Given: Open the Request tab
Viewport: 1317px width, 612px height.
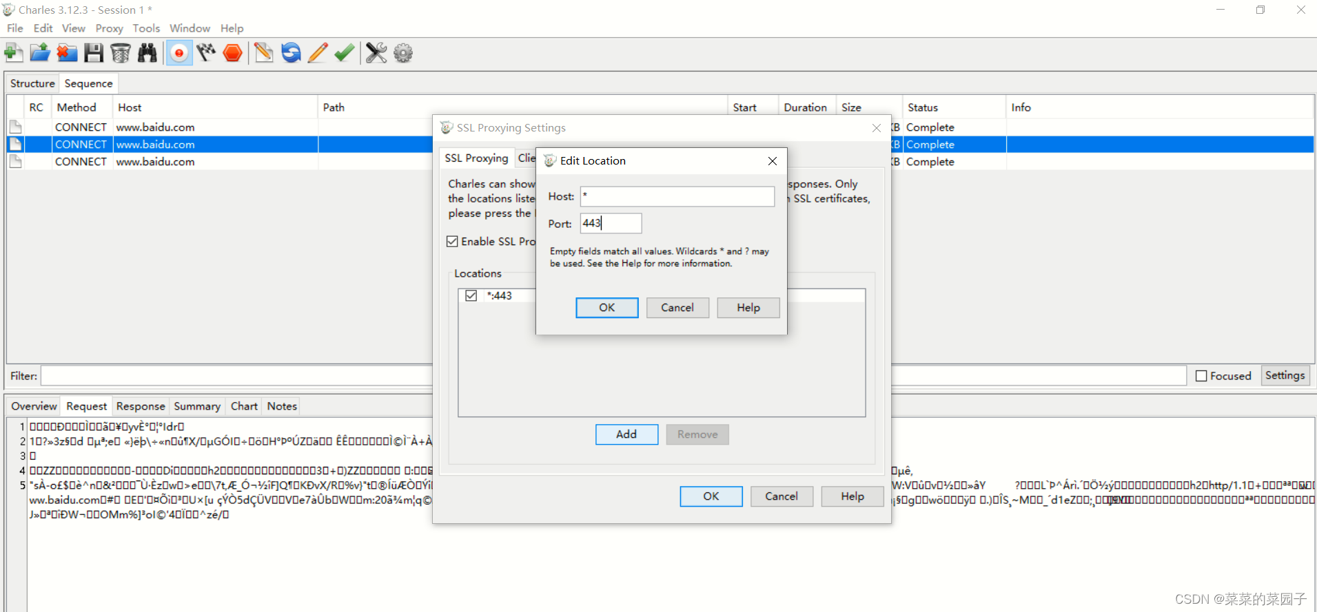Looking at the screenshot, I should click(87, 406).
